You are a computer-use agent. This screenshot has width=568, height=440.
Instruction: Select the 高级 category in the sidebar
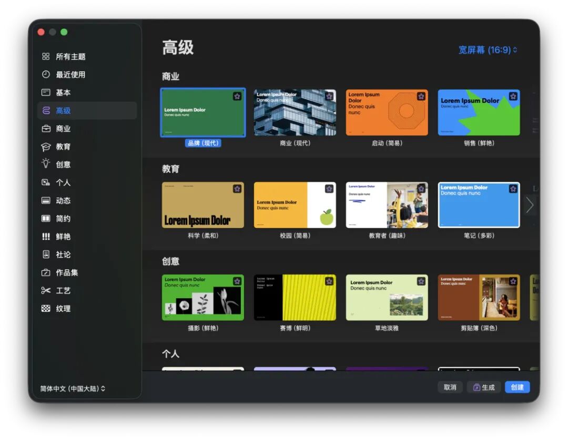(87, 110)
